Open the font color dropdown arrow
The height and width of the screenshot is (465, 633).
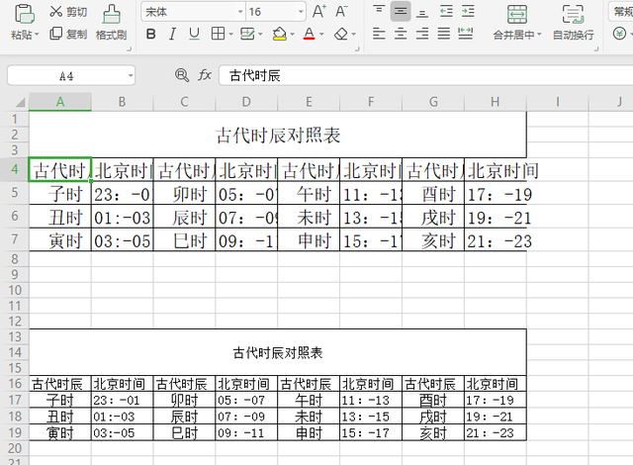click(x=321, y=35)
